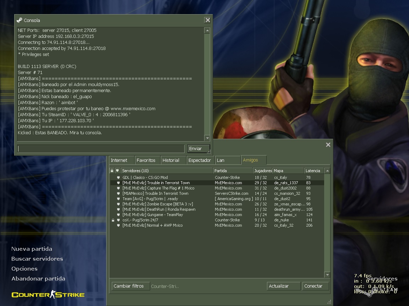Click the Steam icon in Consola title
409x306 pixels.
coord(19,20)
